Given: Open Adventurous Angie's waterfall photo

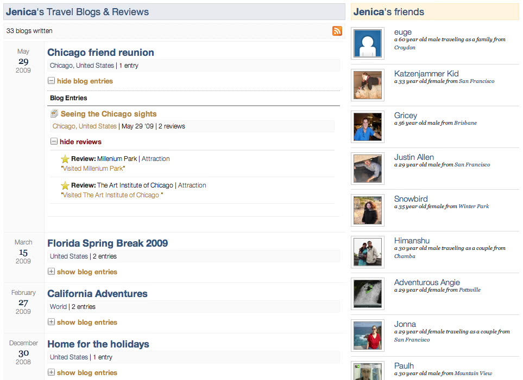Looking at the screenshot, I should pyautogui.click(x=368, y=294).
